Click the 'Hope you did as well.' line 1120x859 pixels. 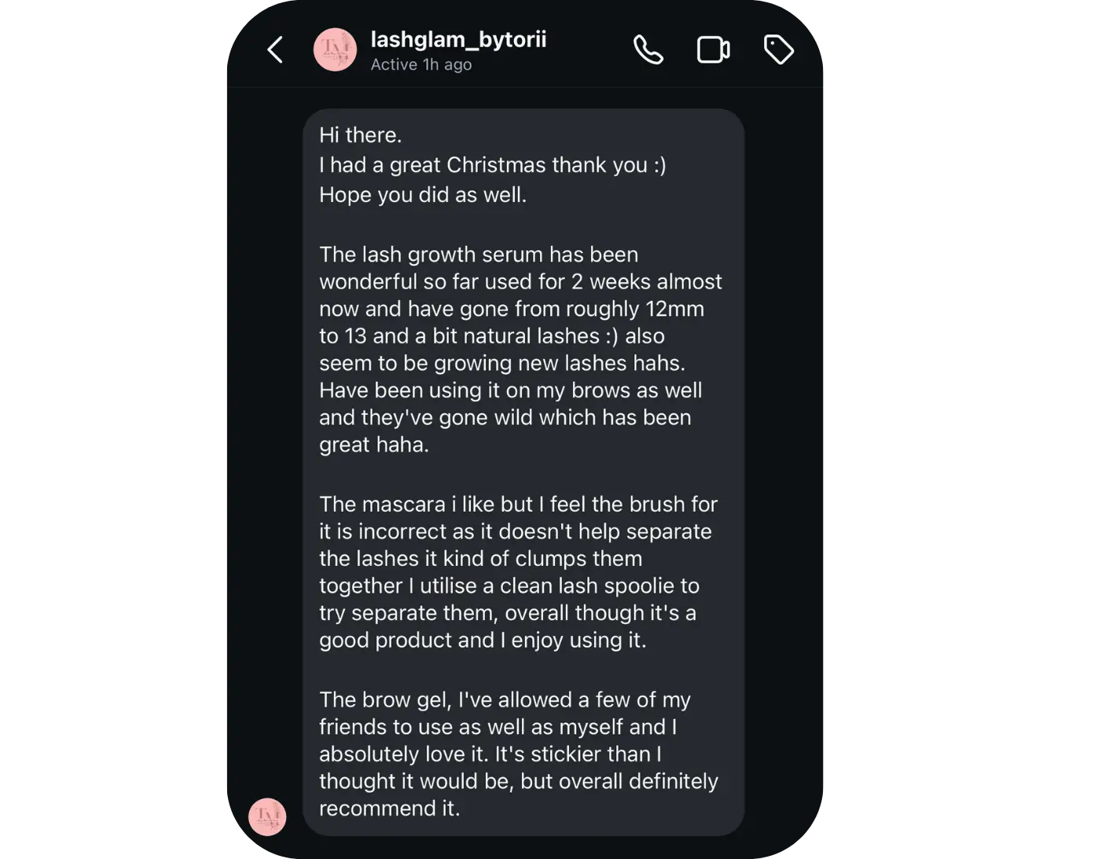coord(423,195)
